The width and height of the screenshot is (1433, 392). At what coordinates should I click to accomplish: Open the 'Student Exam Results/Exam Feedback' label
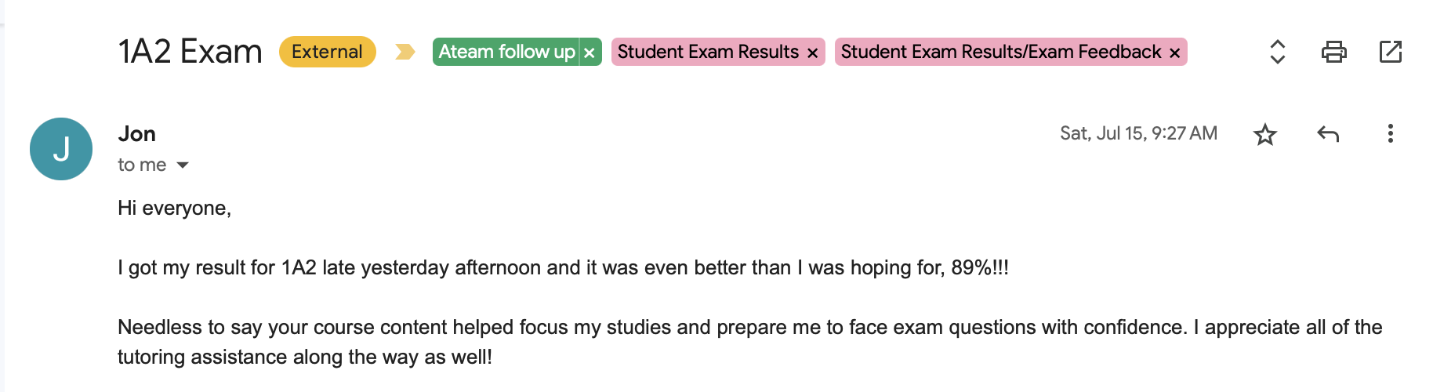tap(1000, 52)
